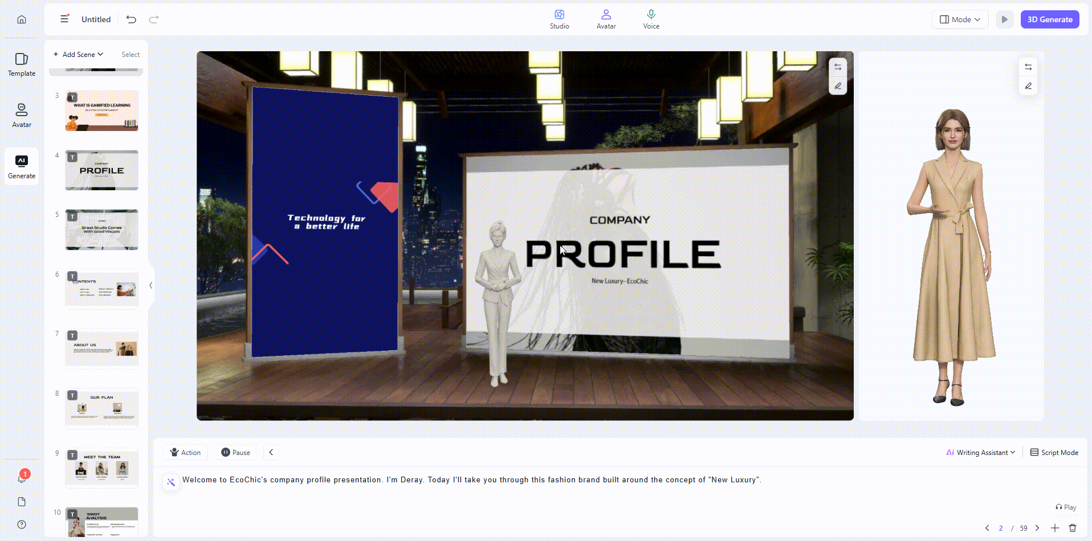
Task: Select the blue Technology banner on canvas
Action: [x=325, y=222]
